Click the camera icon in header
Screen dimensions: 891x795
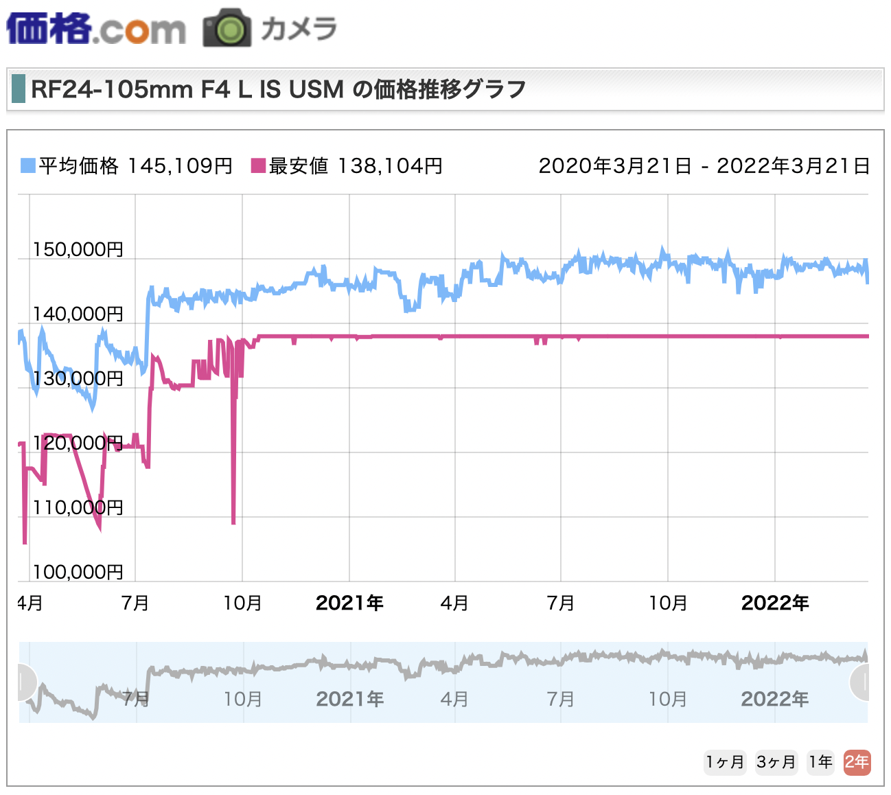click(x=227, y=29)
